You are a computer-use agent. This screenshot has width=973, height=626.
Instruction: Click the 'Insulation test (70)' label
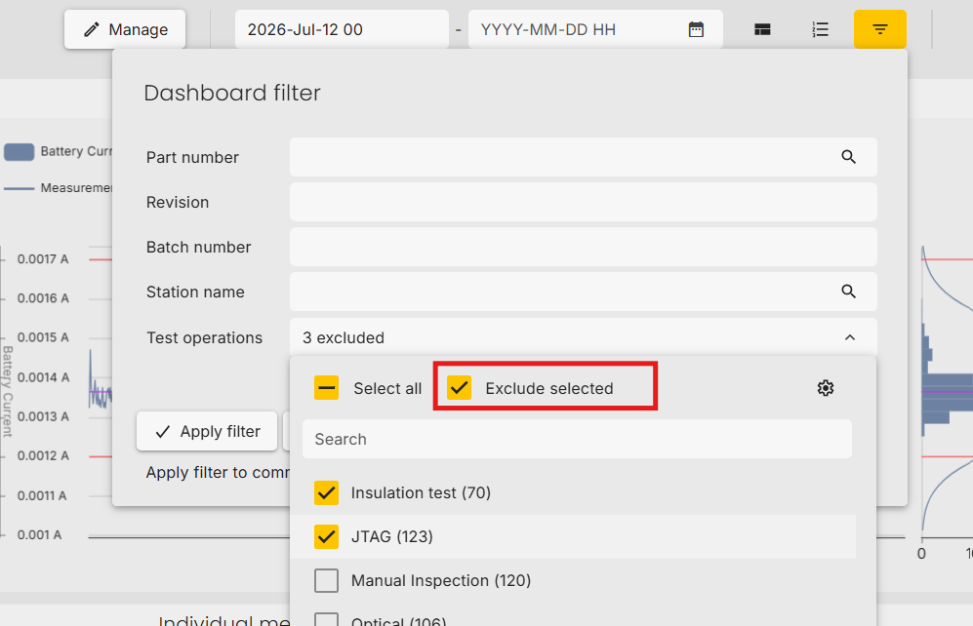(x=421, y=492)
